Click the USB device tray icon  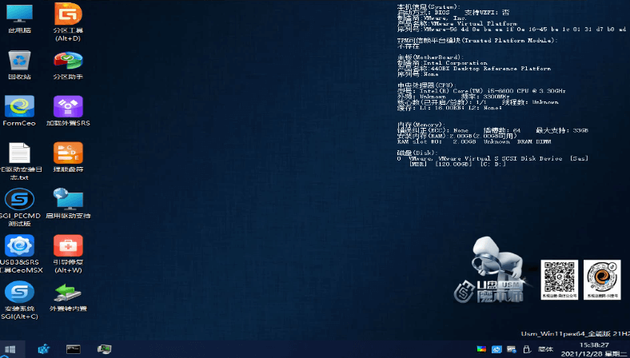coord(526,349)
